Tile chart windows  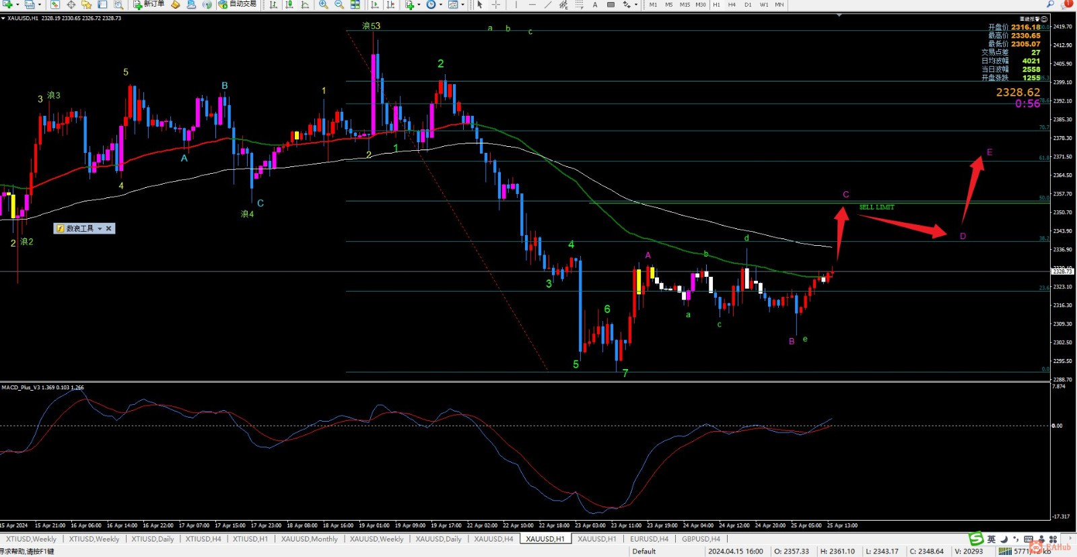click(x=355, y=5)
